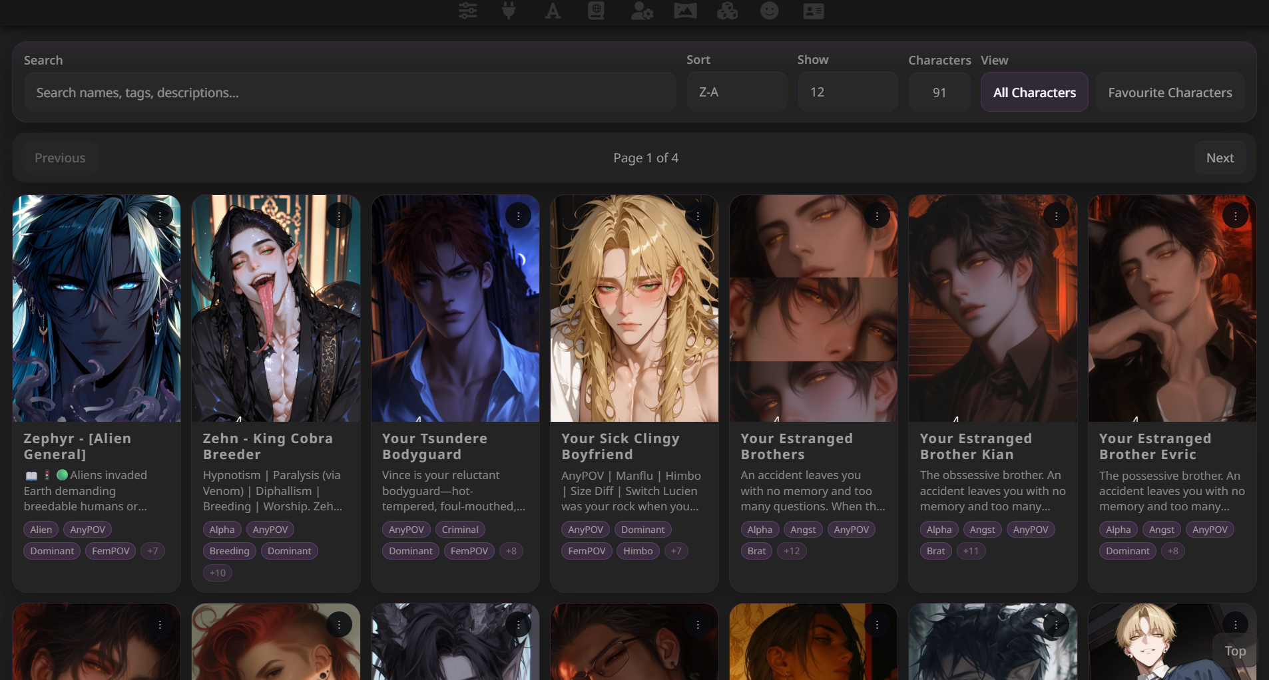Click the Previous page button

point(60,158)
